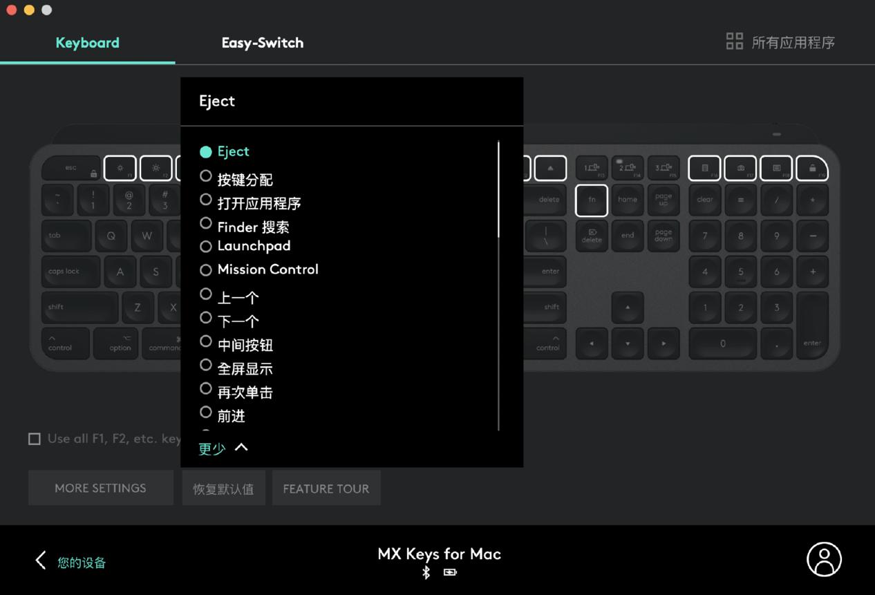Viewport: 875px width, 595px height.
Task: Select the 下一个 radio option
Action: click(205, 318)
